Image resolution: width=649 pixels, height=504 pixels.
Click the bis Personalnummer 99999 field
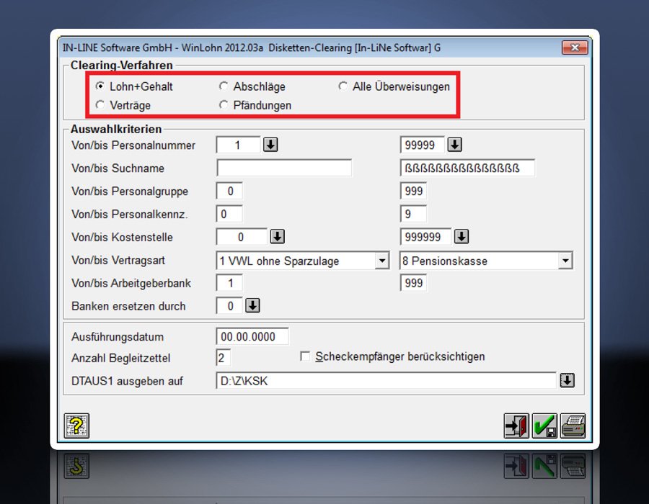tap(422, 145)
